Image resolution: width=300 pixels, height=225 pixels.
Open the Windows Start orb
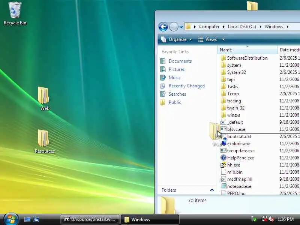point(11,219)
